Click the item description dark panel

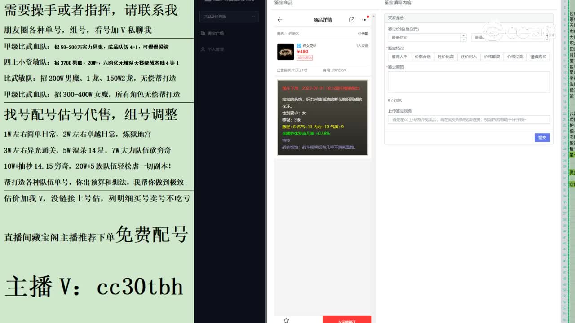tap(323, 118)
